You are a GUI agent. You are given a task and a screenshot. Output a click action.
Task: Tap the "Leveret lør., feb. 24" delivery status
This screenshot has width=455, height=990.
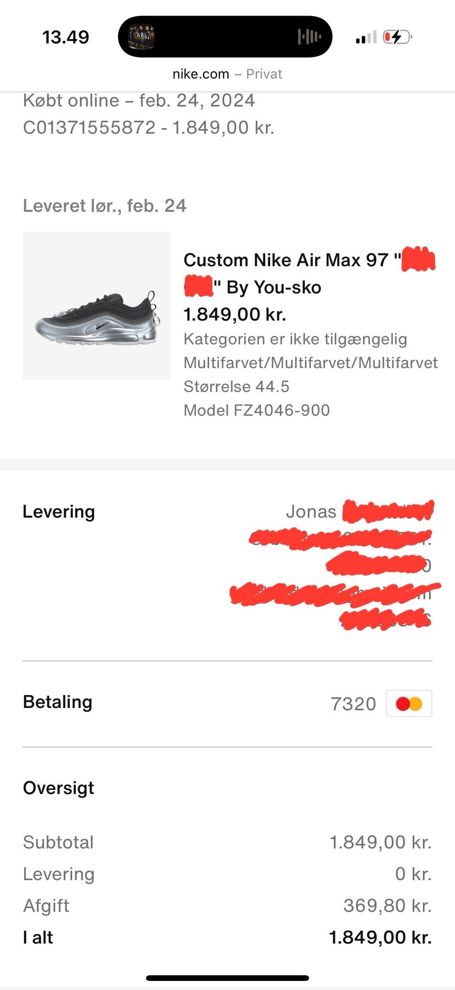coord(105,205)
